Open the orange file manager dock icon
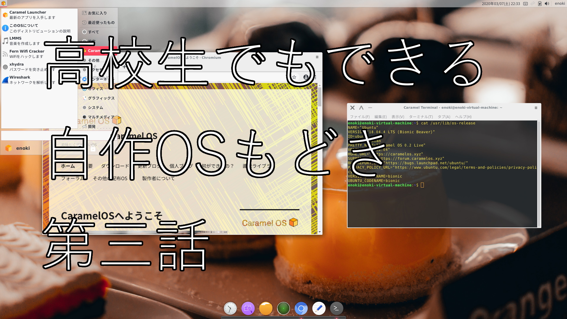Viewport: 567px width, 319px height. [x=266, y=309]
